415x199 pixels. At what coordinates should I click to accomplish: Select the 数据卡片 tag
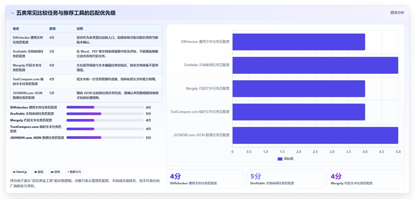74,172
